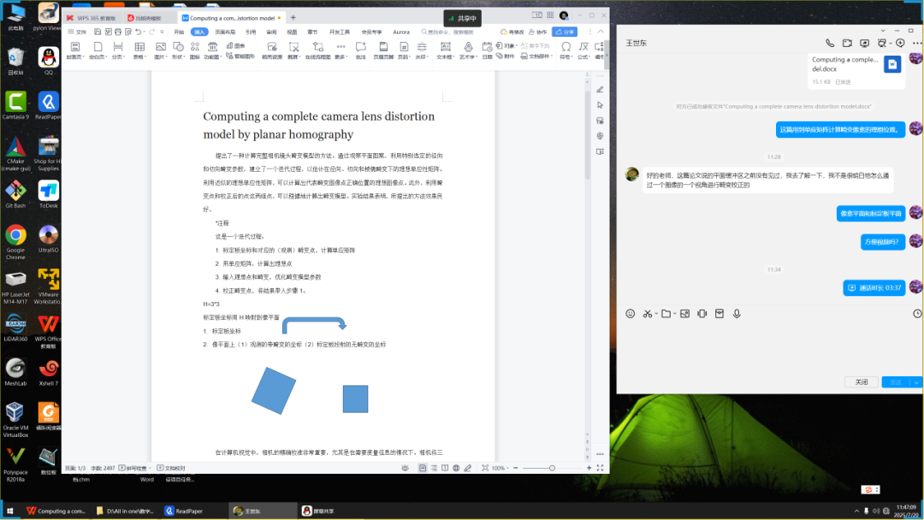Viewport: 924px width, 520px height.
Task: Add a new WPS tab with plus
Action: (x=293, y=18)
